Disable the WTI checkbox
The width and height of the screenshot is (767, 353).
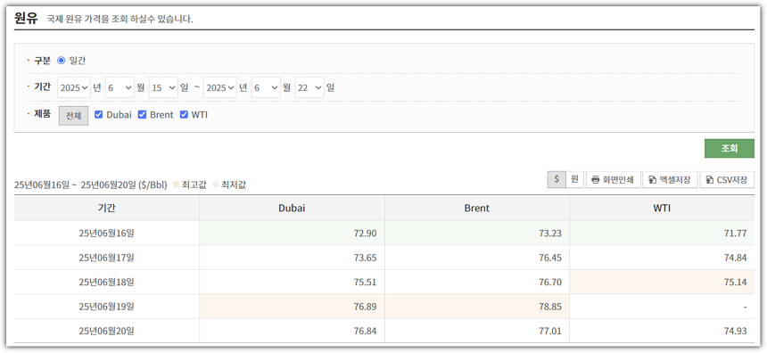[x=184, y=114]
